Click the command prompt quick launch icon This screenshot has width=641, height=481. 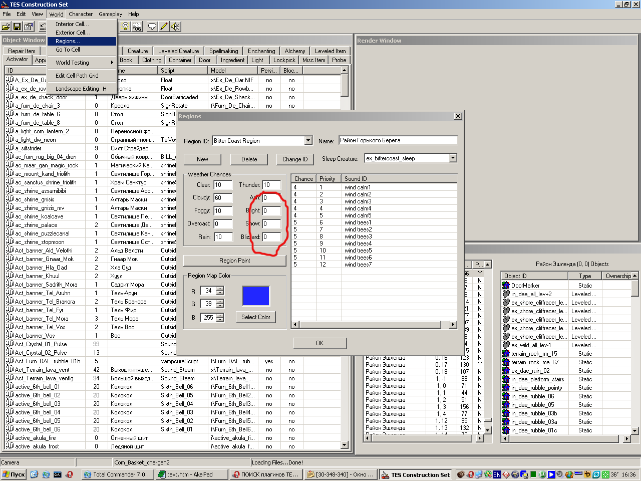tap(58, 474)
